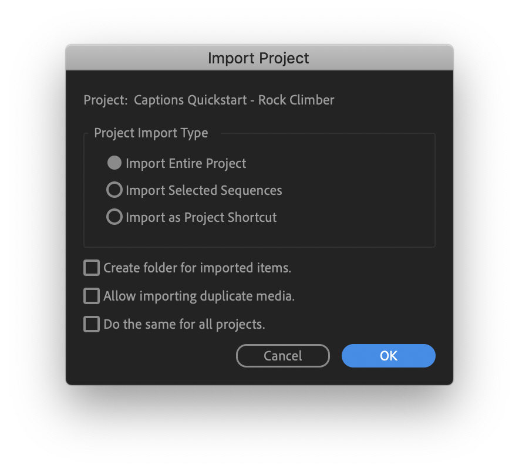This screenshot has height=472, width=519.
Task: Click the Project Import Type group heading
Action: (151, 133)
